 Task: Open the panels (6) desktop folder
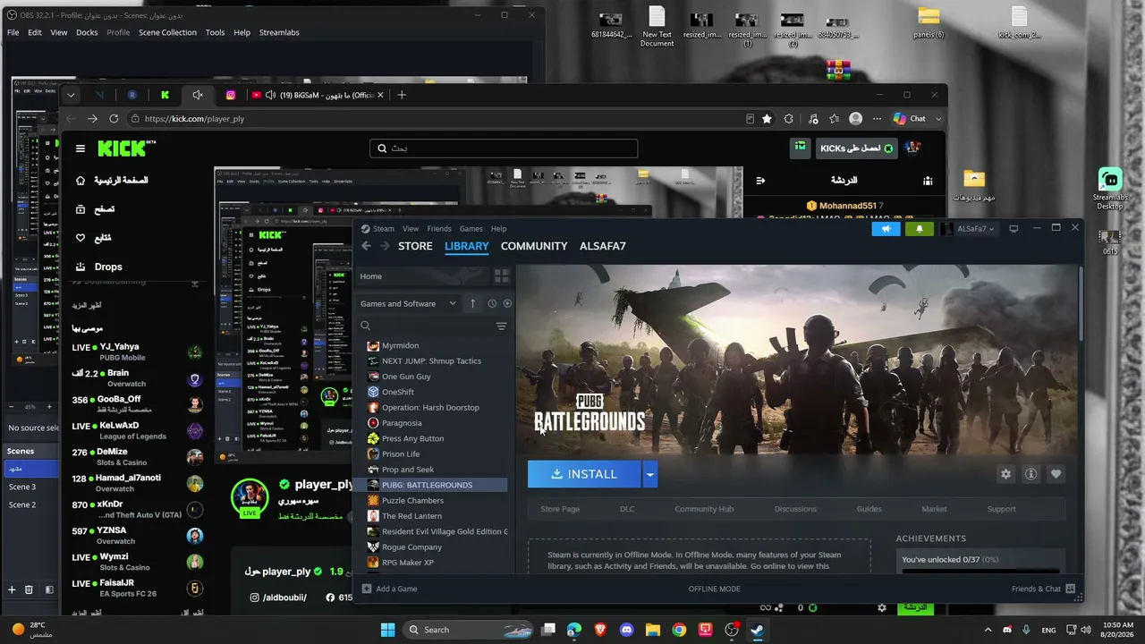click(x=929, y=23)
